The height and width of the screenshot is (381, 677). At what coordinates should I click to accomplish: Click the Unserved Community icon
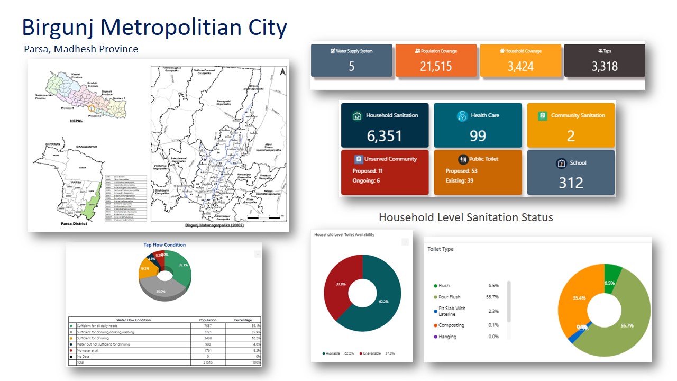point(358,159)
